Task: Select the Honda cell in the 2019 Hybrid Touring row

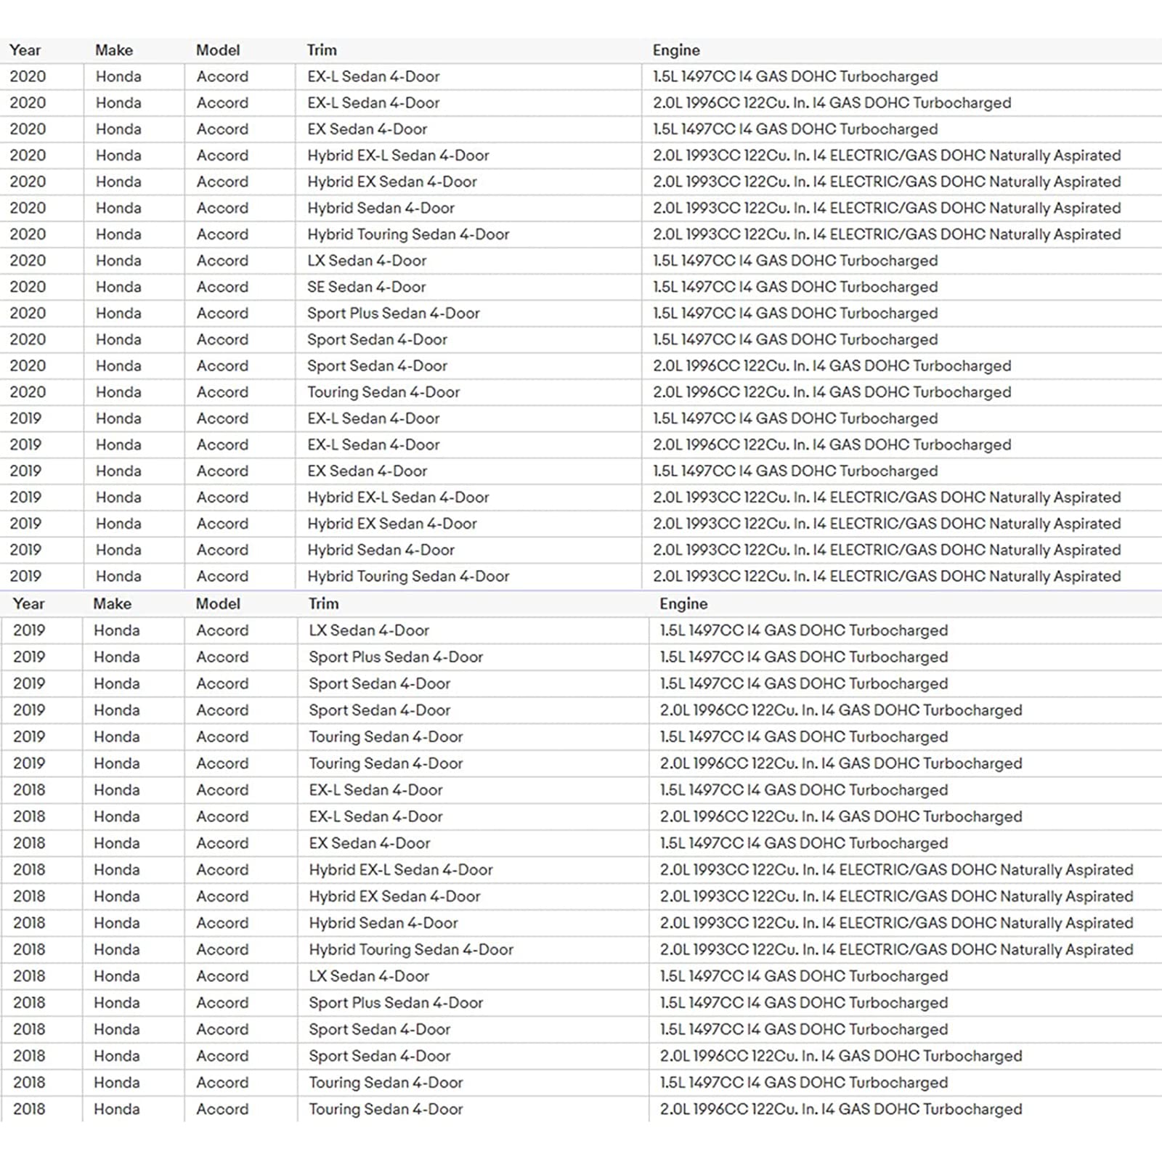Action: [x=134, y=577]
